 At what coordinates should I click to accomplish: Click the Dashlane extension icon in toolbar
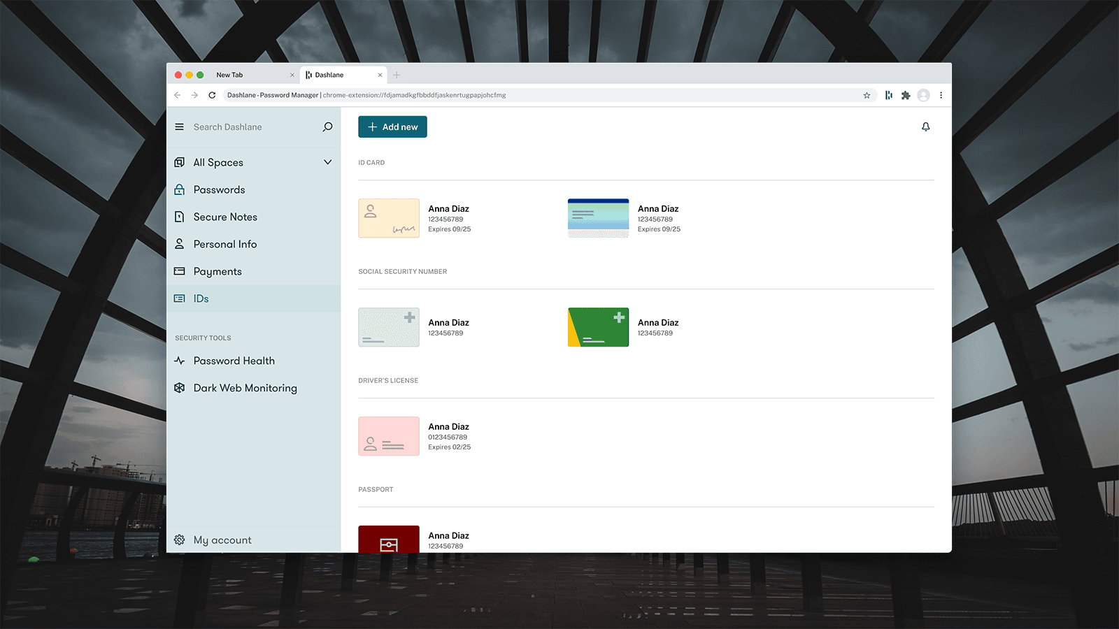coord(888,95)
